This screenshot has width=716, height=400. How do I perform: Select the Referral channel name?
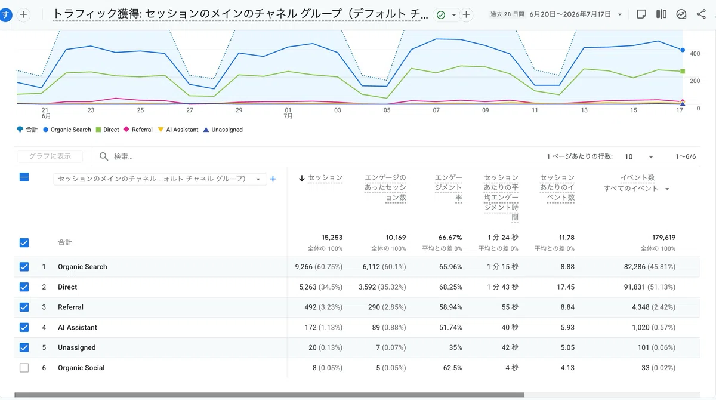point(70,307)
